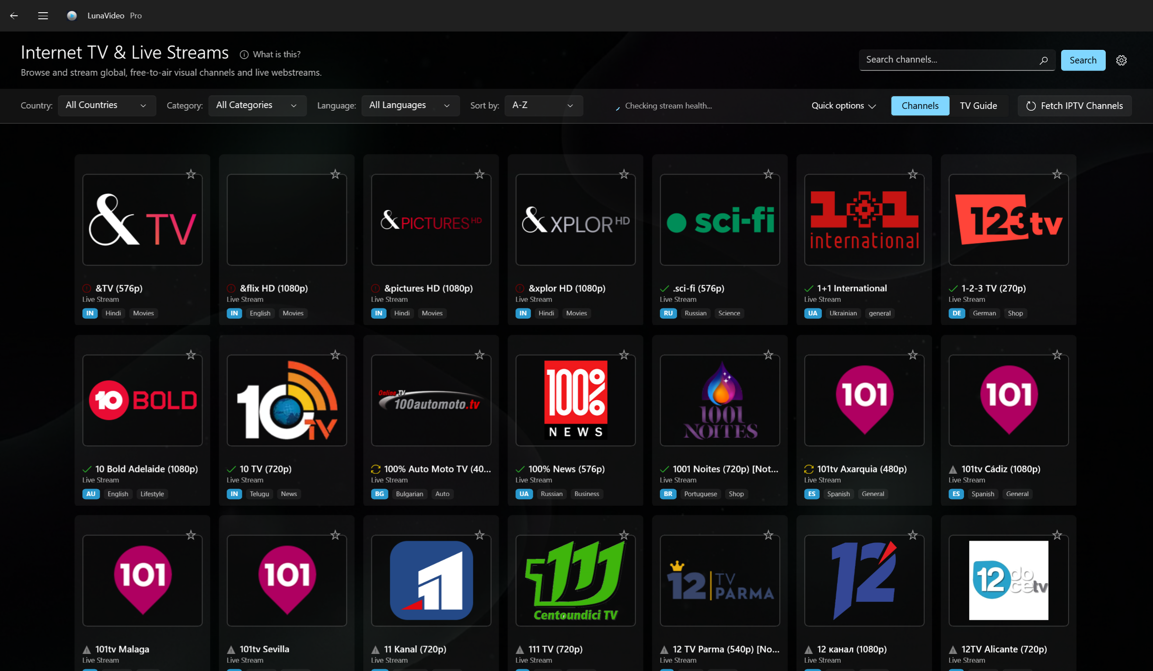This screenshot has width=1153, height=671.
Task: Click the Ukrainian tag under 1+1 International
Action: click(843, 313)
